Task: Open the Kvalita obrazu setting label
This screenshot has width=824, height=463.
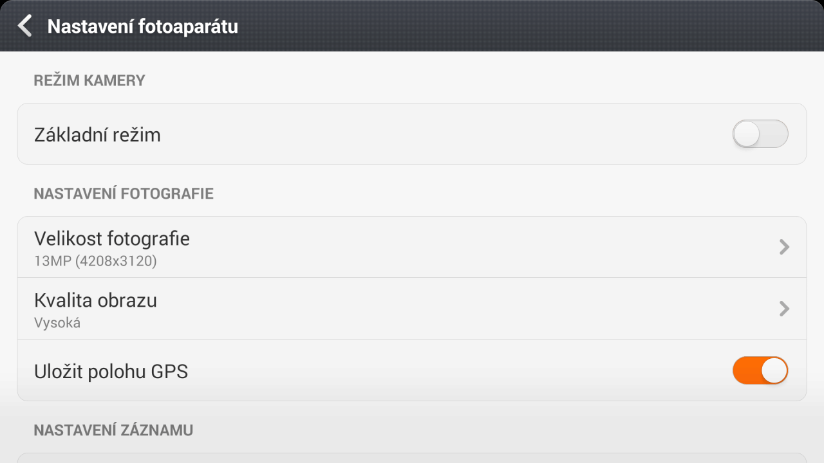Action: 95,300
